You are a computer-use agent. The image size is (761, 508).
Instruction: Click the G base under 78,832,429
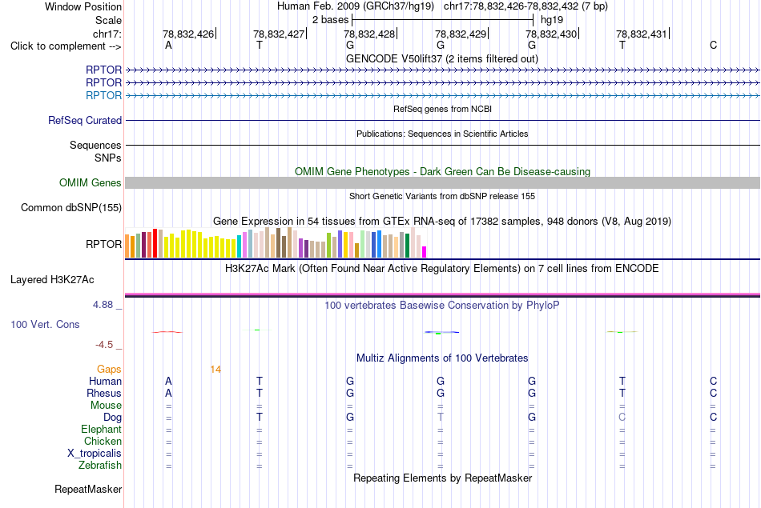[x=441, y=46]
